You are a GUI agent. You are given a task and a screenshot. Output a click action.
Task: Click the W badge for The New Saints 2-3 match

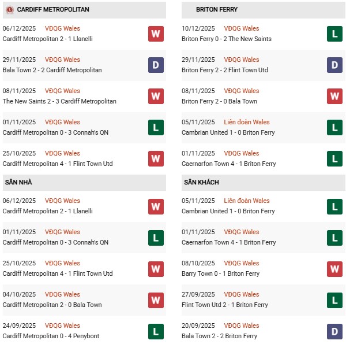click(156, 96)
